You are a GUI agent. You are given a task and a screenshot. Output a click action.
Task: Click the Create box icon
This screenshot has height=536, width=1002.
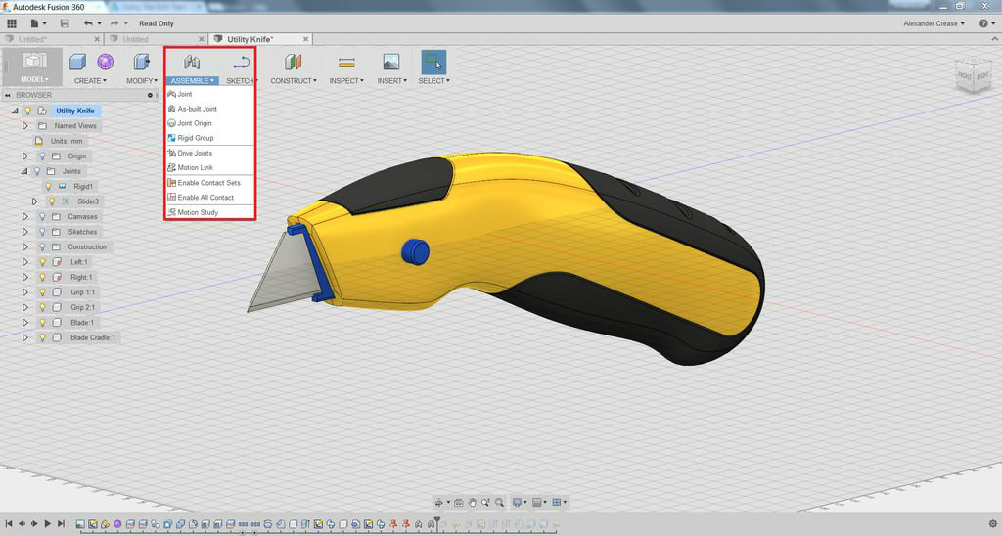coord(78,62)
